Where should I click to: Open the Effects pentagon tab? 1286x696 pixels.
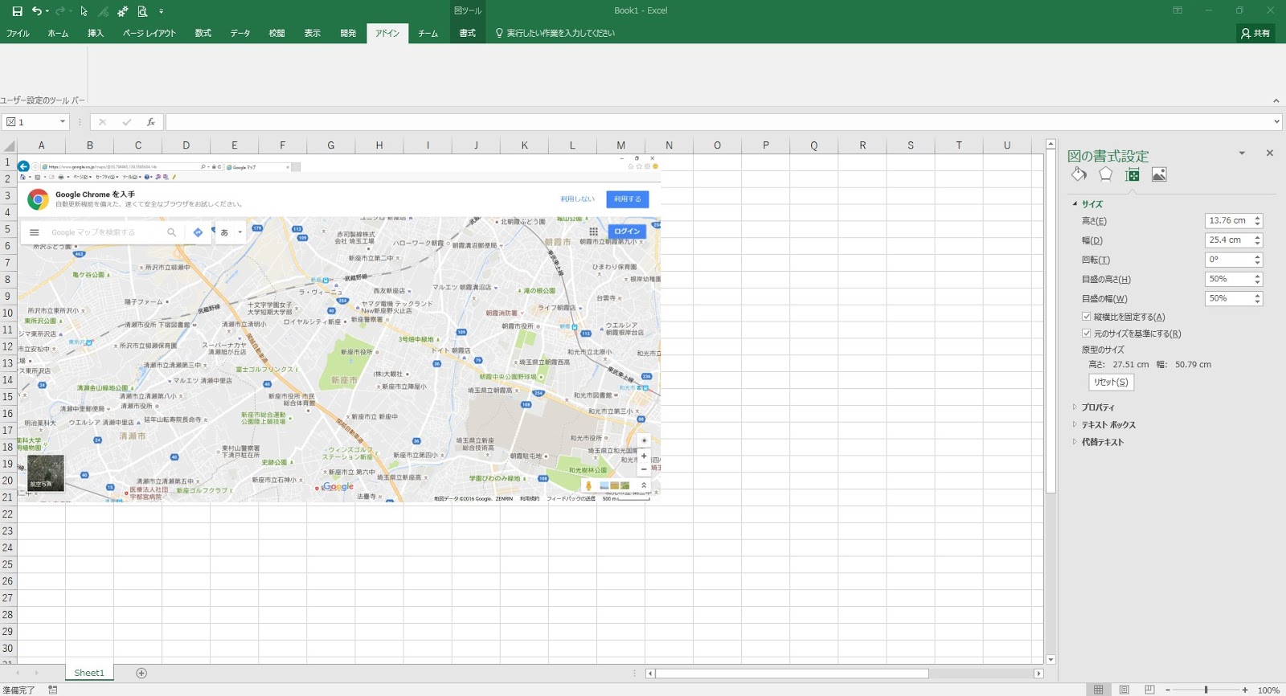(1106, 174)
